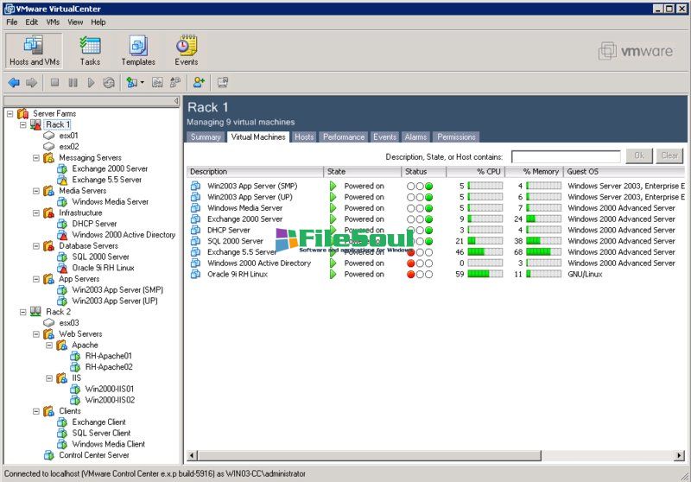The width and height of the screenshot is (691, 482).
Task: Collapse the Web Servers folder
Action: click(x=36, y=334)
